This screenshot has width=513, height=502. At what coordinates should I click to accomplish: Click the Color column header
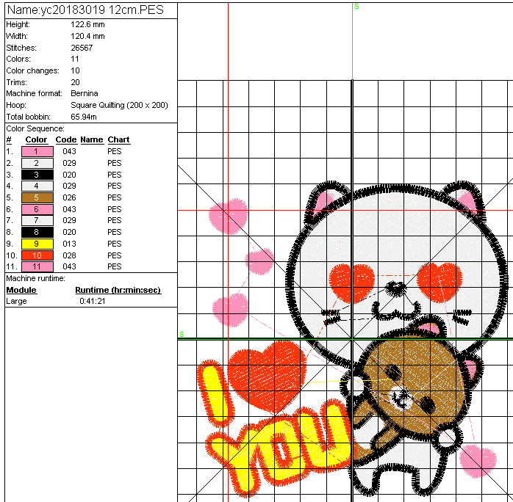(36, 139)
